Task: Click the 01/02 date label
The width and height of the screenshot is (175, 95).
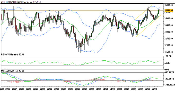Action: [x=28, y=89]
